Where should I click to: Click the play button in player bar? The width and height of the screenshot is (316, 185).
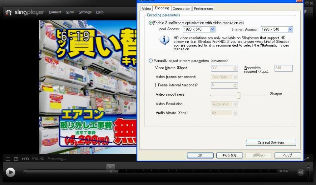point(11,172)
